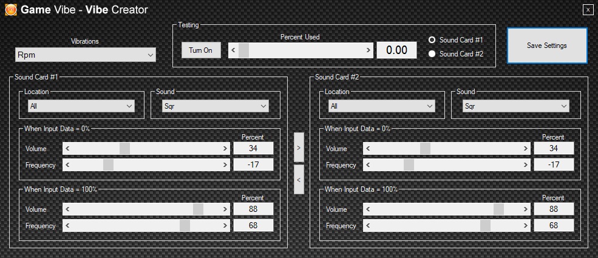Image resolution: width=598 pixels, height=258 pixels.
Task: Increase Sound Card #1 100% Frequency with right arrow
Action: click(225, 225)
